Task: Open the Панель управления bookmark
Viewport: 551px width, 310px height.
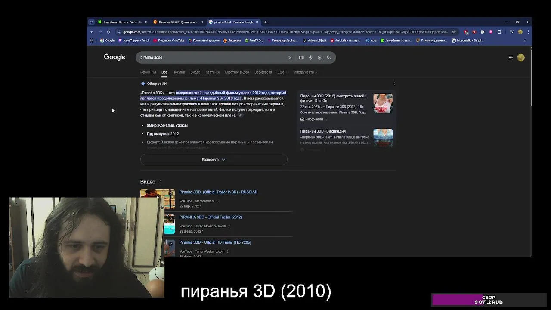Action: 432,40
